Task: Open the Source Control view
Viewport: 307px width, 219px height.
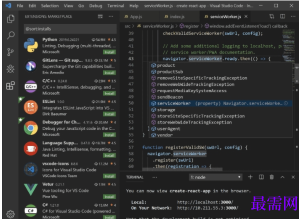Action: coord(10,52)
